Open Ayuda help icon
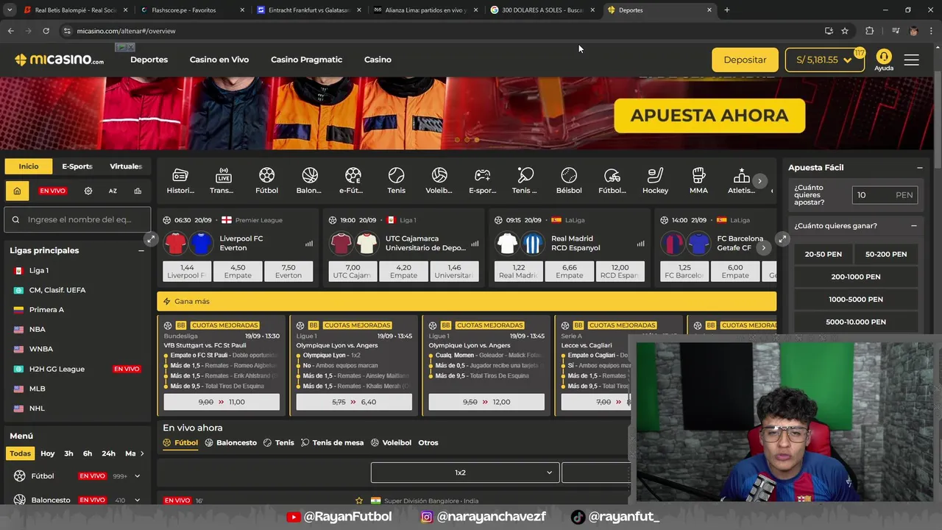 (x=884, y=60)
